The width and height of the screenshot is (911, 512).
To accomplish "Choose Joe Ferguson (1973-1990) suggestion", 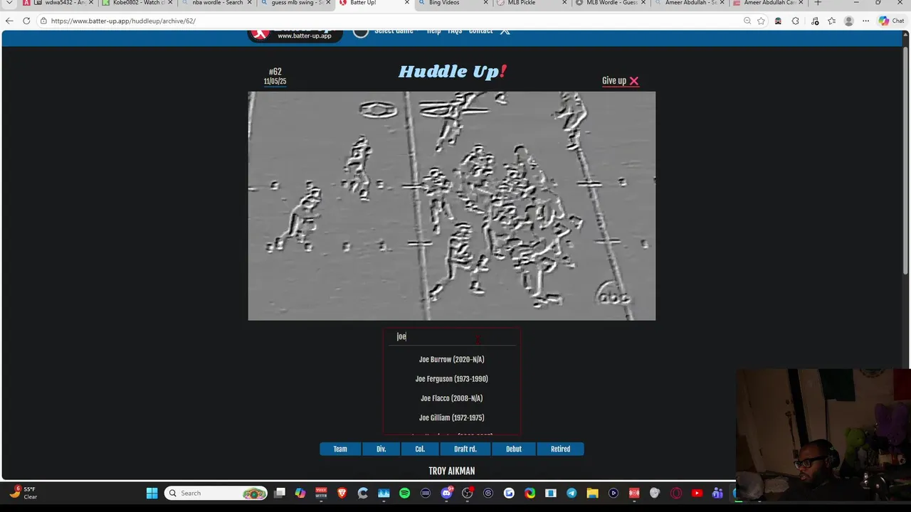I will [451, 379].
